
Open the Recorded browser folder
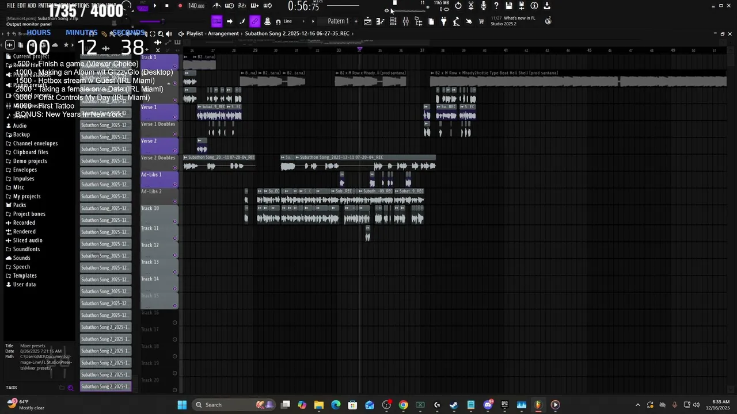tap(20, 223)
